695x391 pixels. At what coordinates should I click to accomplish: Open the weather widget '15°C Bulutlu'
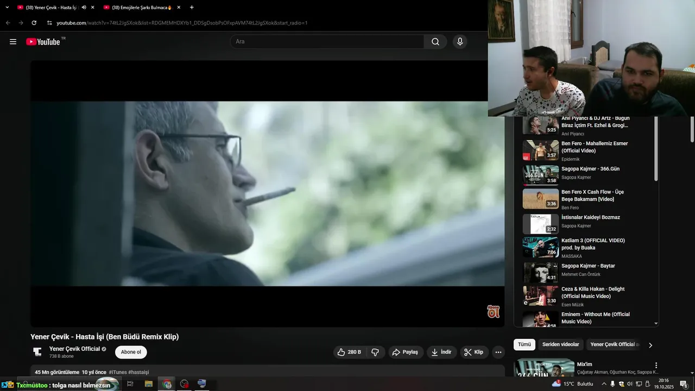tap(573, 384)
